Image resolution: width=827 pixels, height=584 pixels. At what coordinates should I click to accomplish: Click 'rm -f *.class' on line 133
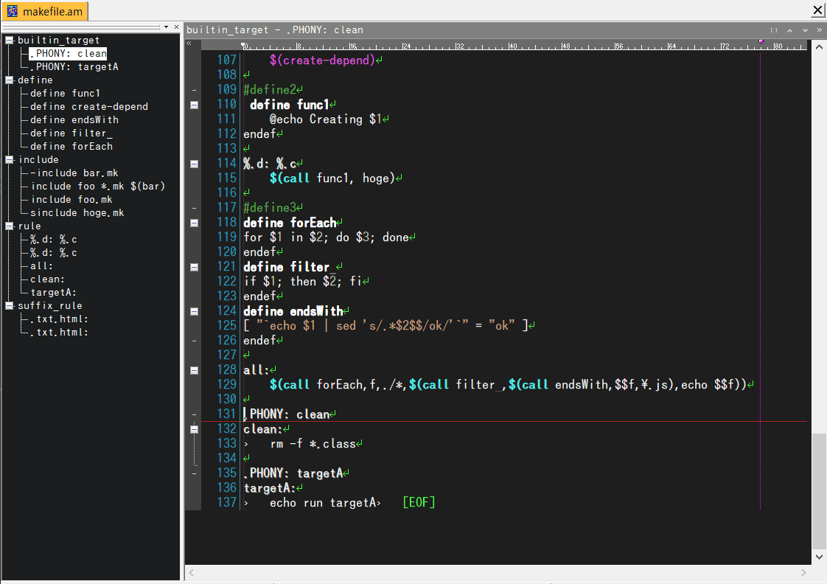(x=313, y=444)
